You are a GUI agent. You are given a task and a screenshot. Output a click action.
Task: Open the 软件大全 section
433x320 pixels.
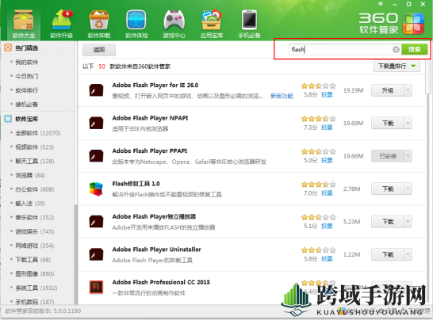click(24, 24)
